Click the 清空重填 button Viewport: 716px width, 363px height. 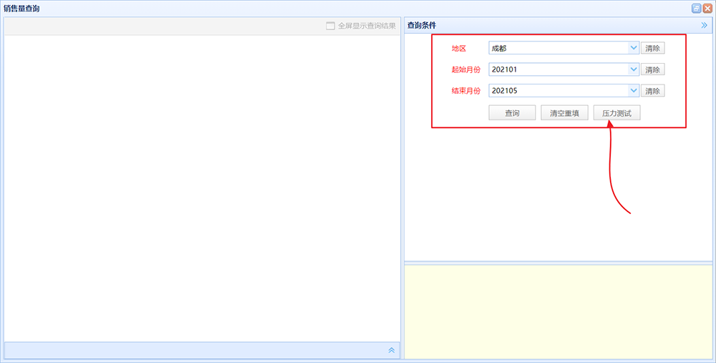point(564,113)
